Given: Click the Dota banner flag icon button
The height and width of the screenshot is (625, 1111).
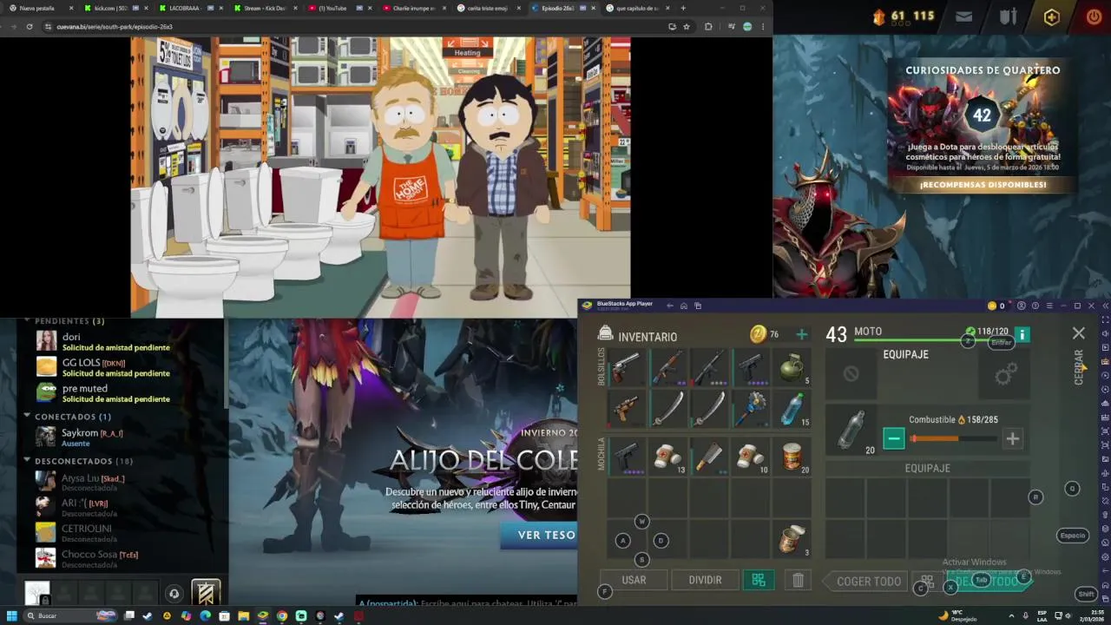Looking at the screenshot, I should (206, 593).
